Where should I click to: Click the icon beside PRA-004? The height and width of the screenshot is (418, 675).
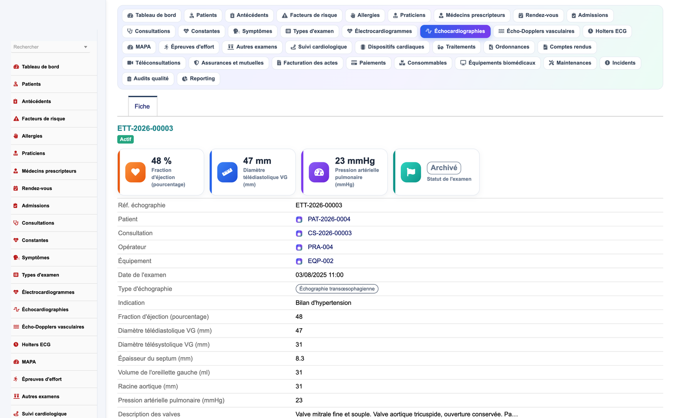299,247
